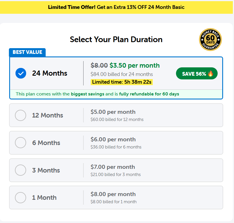Click the "$6.00 per month" price text
The height and width of the screenshot is (223, 234).
click(x=113, y=139)
